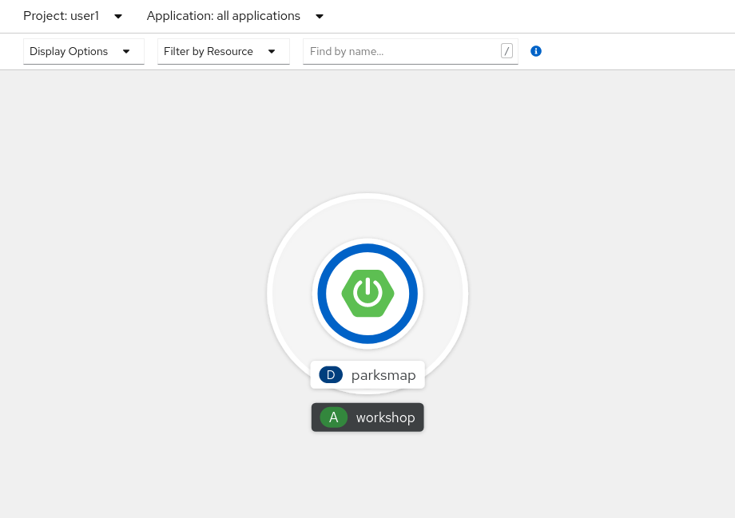735x518 pixels.
Task: Click the arrow inside Display Options box
Action: click(x=126, y=51)
